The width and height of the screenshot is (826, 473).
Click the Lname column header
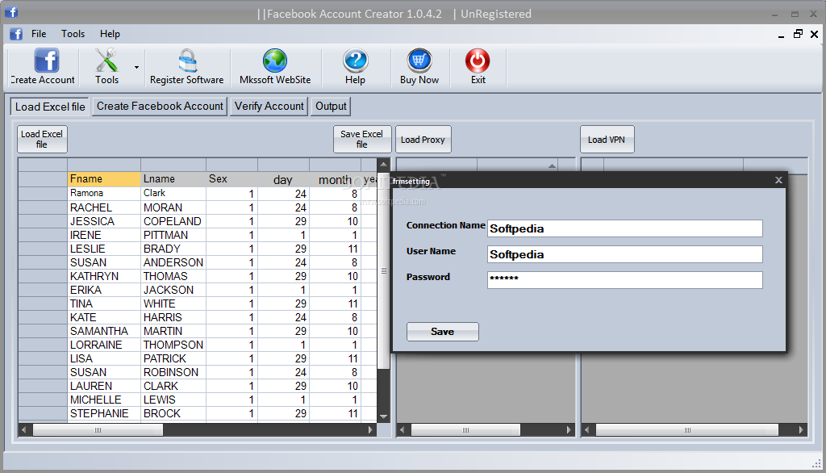pyautogui.click(x=173, y=178)
